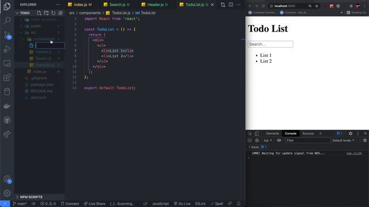Start Live Share from status bar

point(95,204)
